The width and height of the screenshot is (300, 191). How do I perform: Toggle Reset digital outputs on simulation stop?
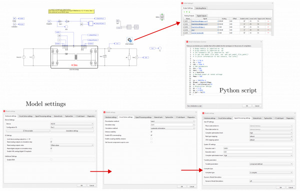(51, 148)
